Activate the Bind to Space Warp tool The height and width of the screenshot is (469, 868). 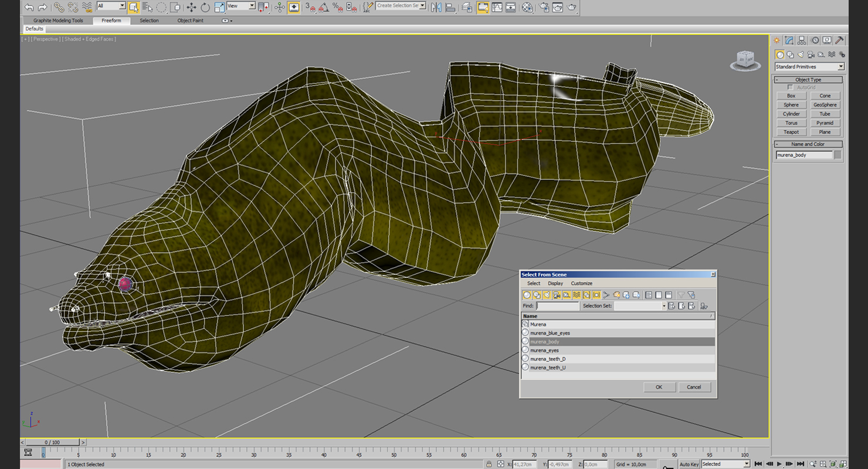click(87, 7)
